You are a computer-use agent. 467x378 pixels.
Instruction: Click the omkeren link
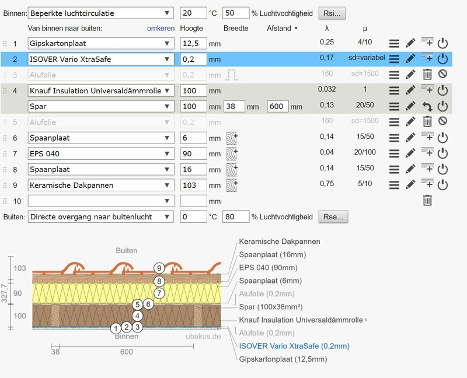[x=161, y=28]
